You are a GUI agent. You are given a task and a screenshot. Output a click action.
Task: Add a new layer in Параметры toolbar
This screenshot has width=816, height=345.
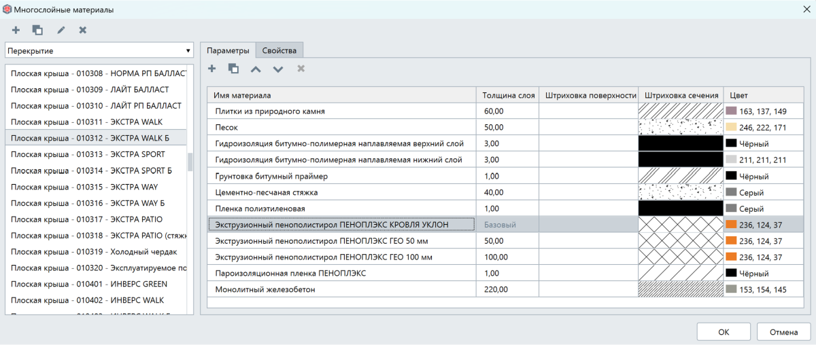click(212, 69)
